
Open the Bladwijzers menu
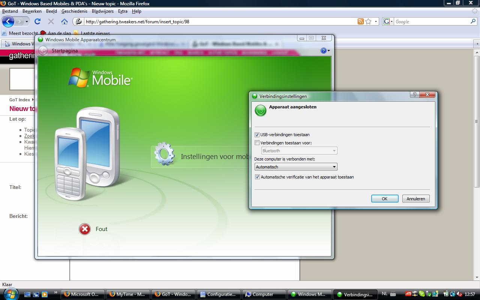102,11
